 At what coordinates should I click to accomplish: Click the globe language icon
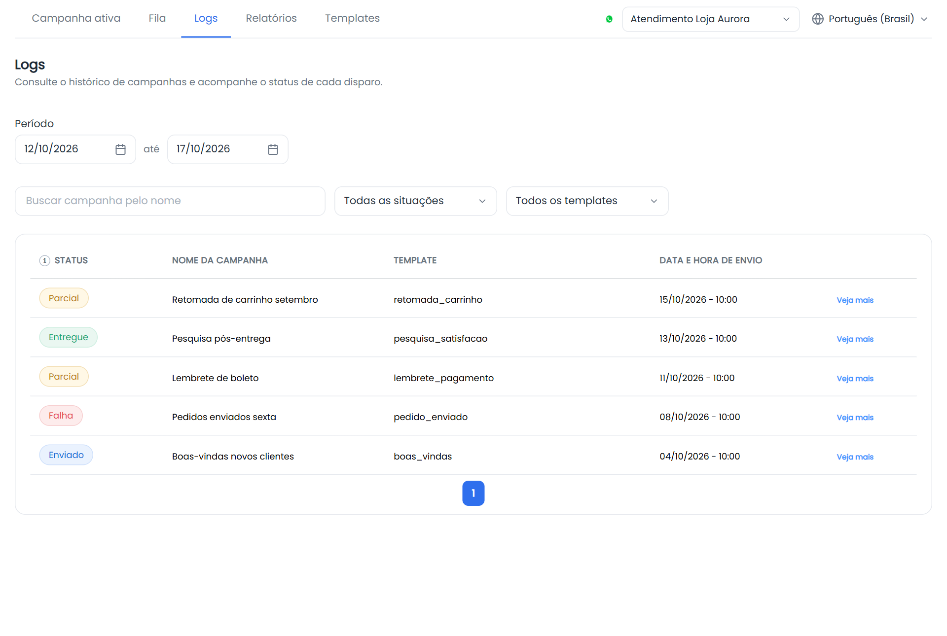tap(818, 19)
